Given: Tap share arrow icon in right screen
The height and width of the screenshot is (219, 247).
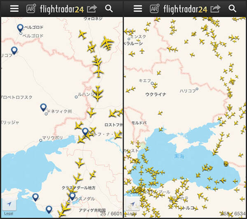Looking at the screenshot, I should 215,9.
